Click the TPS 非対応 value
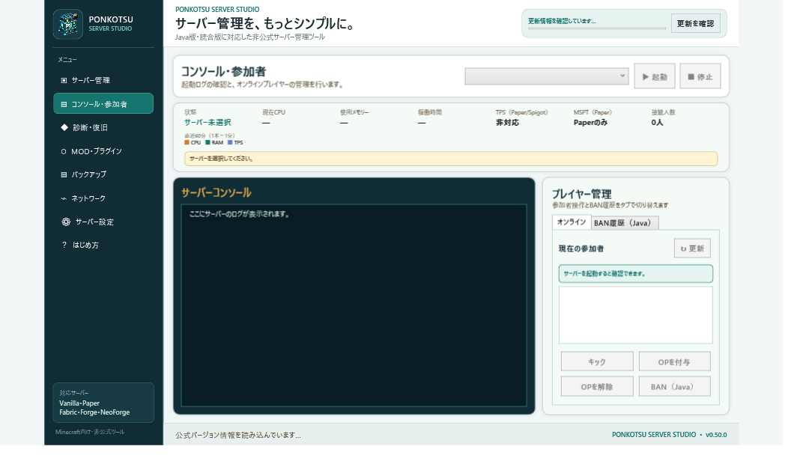794x473 pixels. (507, 123)
